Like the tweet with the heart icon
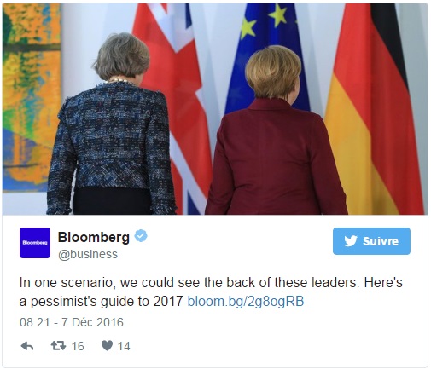The image size is (431, 369). coord(107,346)
